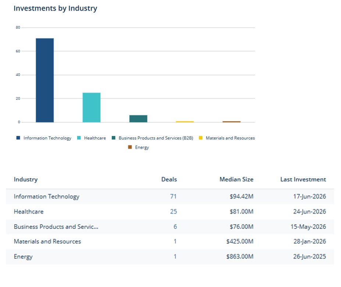Viewport: 341px width, 287px height.
Task: Click the Information Technology legend label
Action: coord(47,138)
